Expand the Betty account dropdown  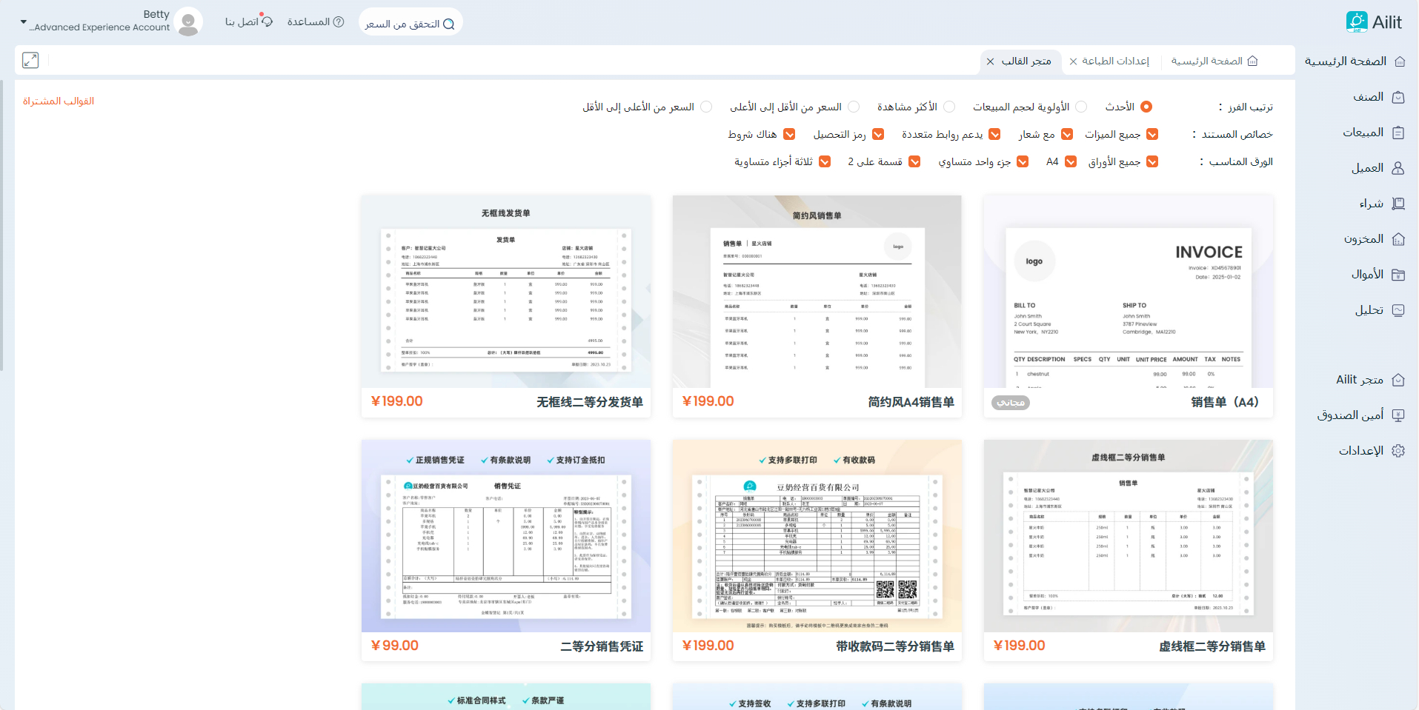pyautogui.click(x=23, y=22)
